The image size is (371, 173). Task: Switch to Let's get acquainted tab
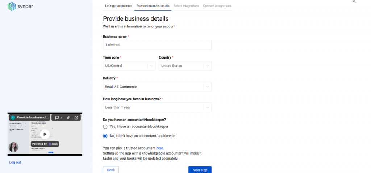tap(118, 6)
